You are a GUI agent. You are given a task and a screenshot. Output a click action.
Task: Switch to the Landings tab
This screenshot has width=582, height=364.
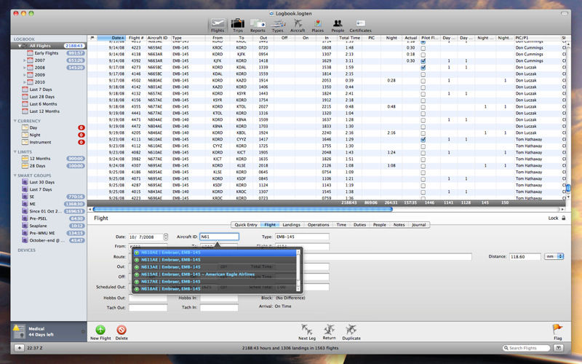point(291,225)
